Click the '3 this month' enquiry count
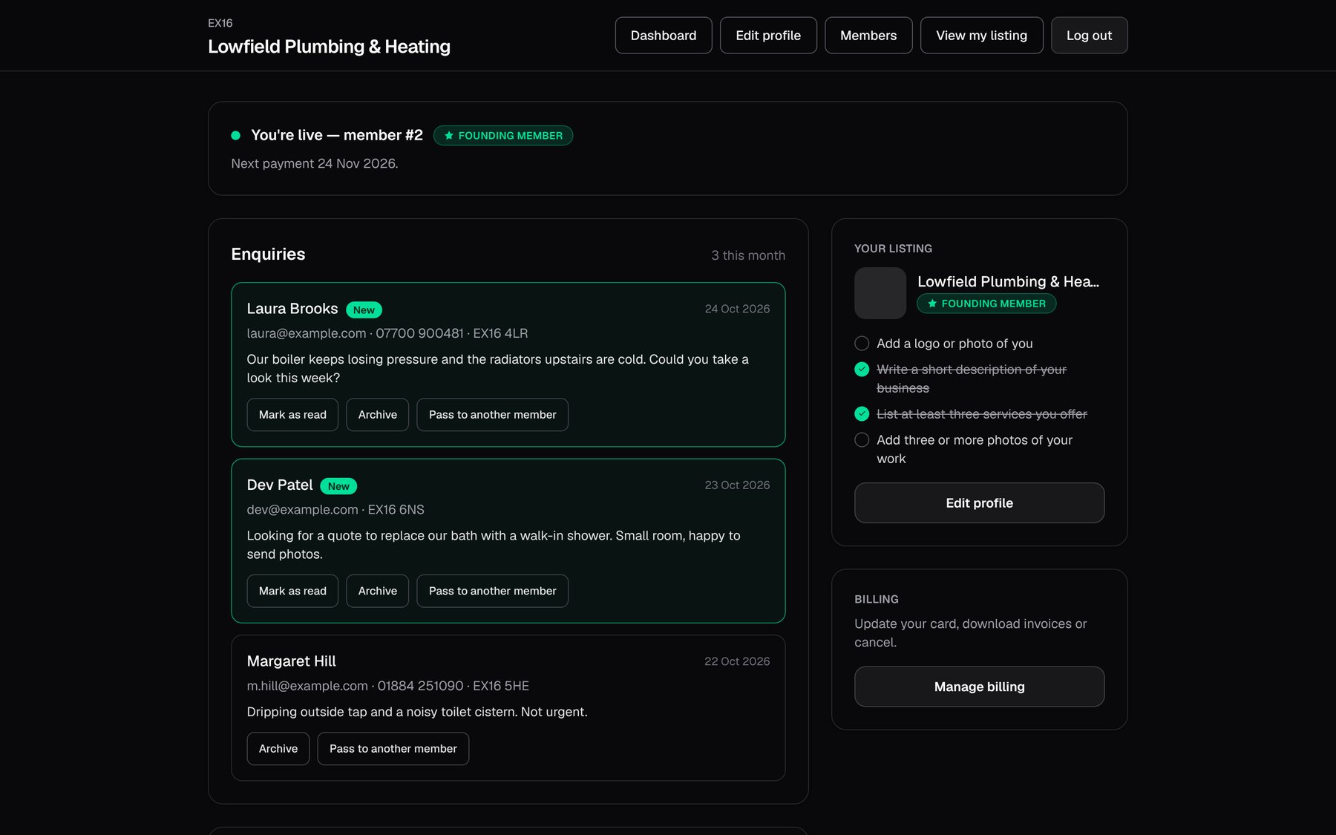Viewport: 1336px width, 835px height. tap(748, 255)
